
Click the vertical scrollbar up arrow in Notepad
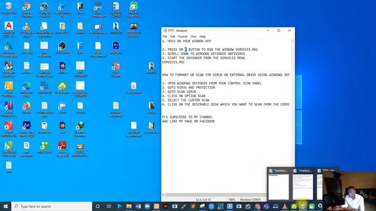pos(293,41)
